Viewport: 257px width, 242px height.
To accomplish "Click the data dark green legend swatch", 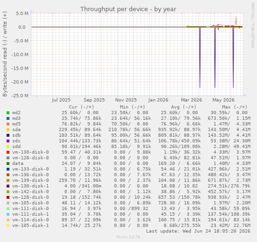I will point(8,164).
